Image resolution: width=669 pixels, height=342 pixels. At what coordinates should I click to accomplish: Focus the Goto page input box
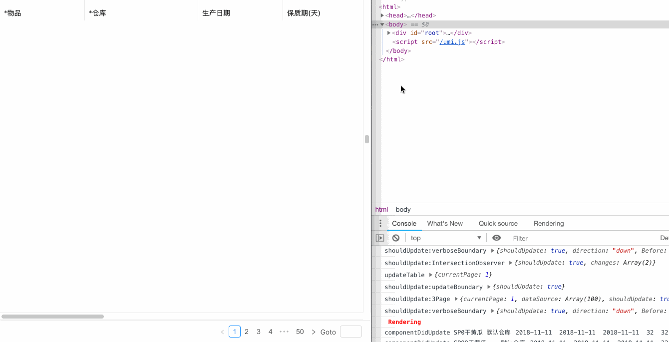tap(351, 332)
